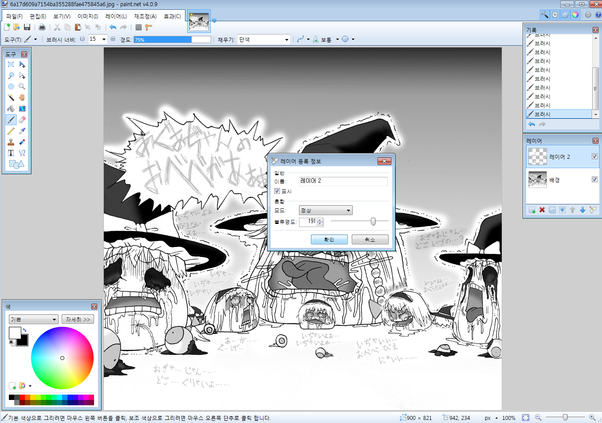
Task: Expand the selection clipping mode dropdown
Action: [353, 39]
